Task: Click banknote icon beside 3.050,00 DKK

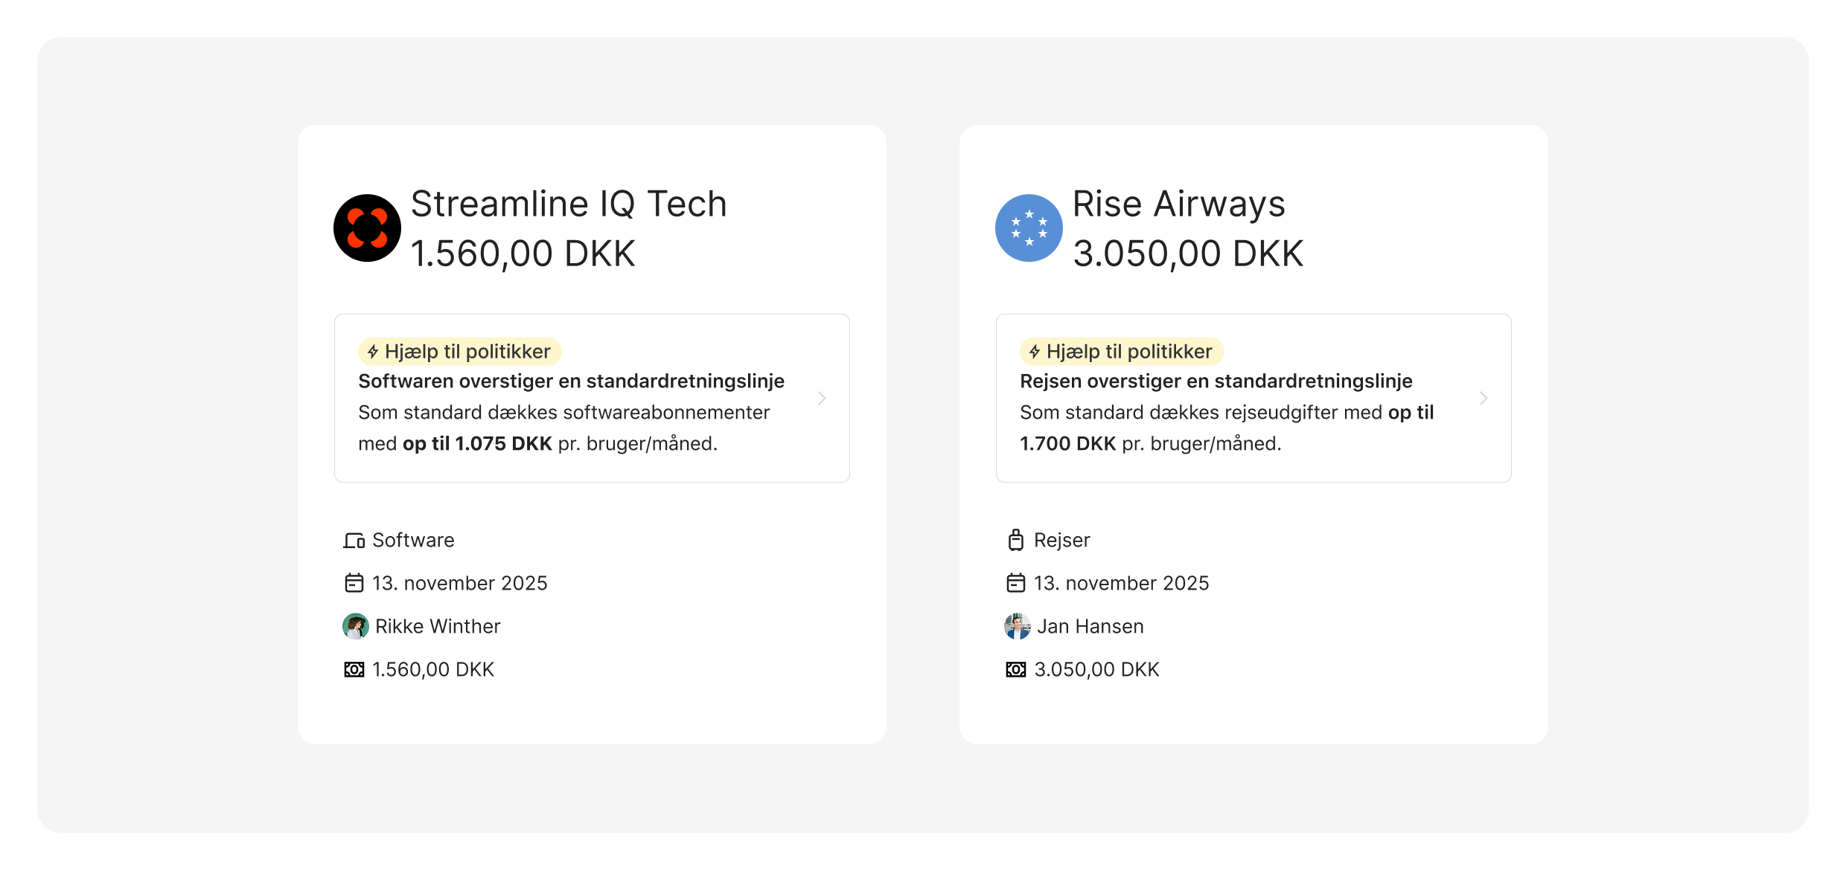Action: coord(1016,670)
